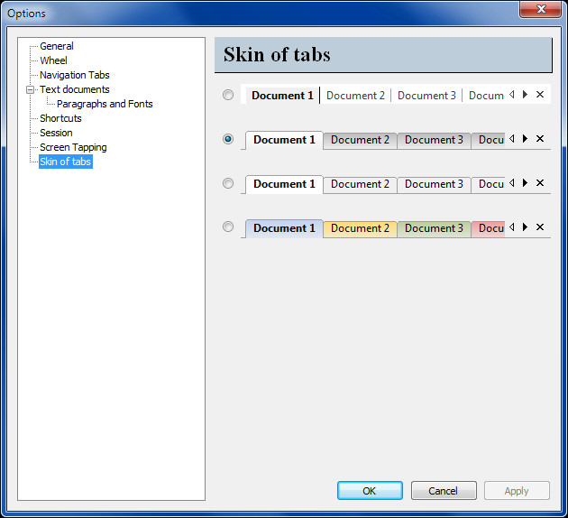Open Session settings

point(56,133)
